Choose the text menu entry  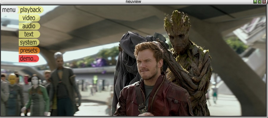coord(29,34)
